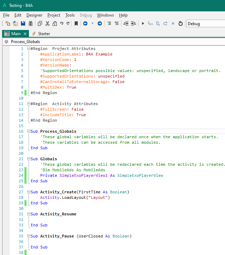Click the Save icon in toolbar
Viewport: 225px width, 255px height.
(23, 23)
